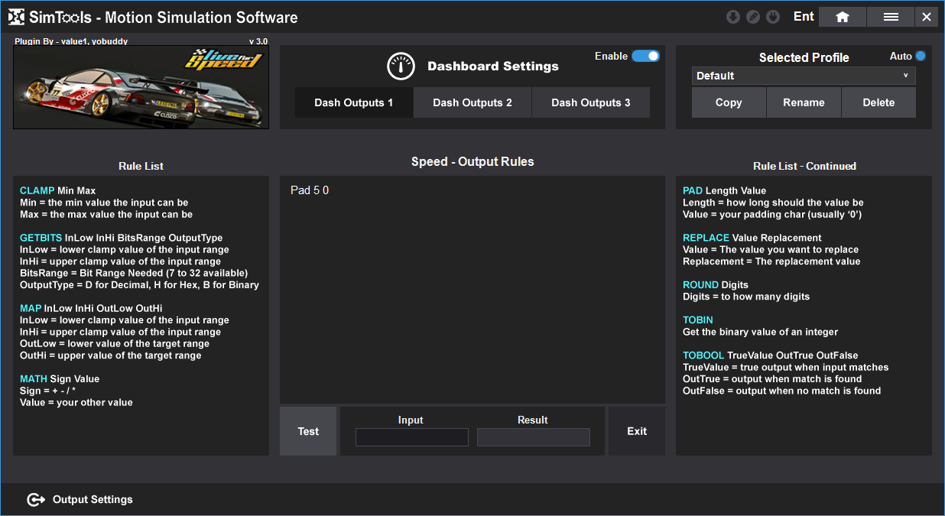Click the Output Settings arrow icon
The width and height of the screenshot is (945, 516).
(x=36, y=500)
